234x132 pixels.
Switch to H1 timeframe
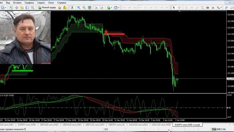coord(146,8)
